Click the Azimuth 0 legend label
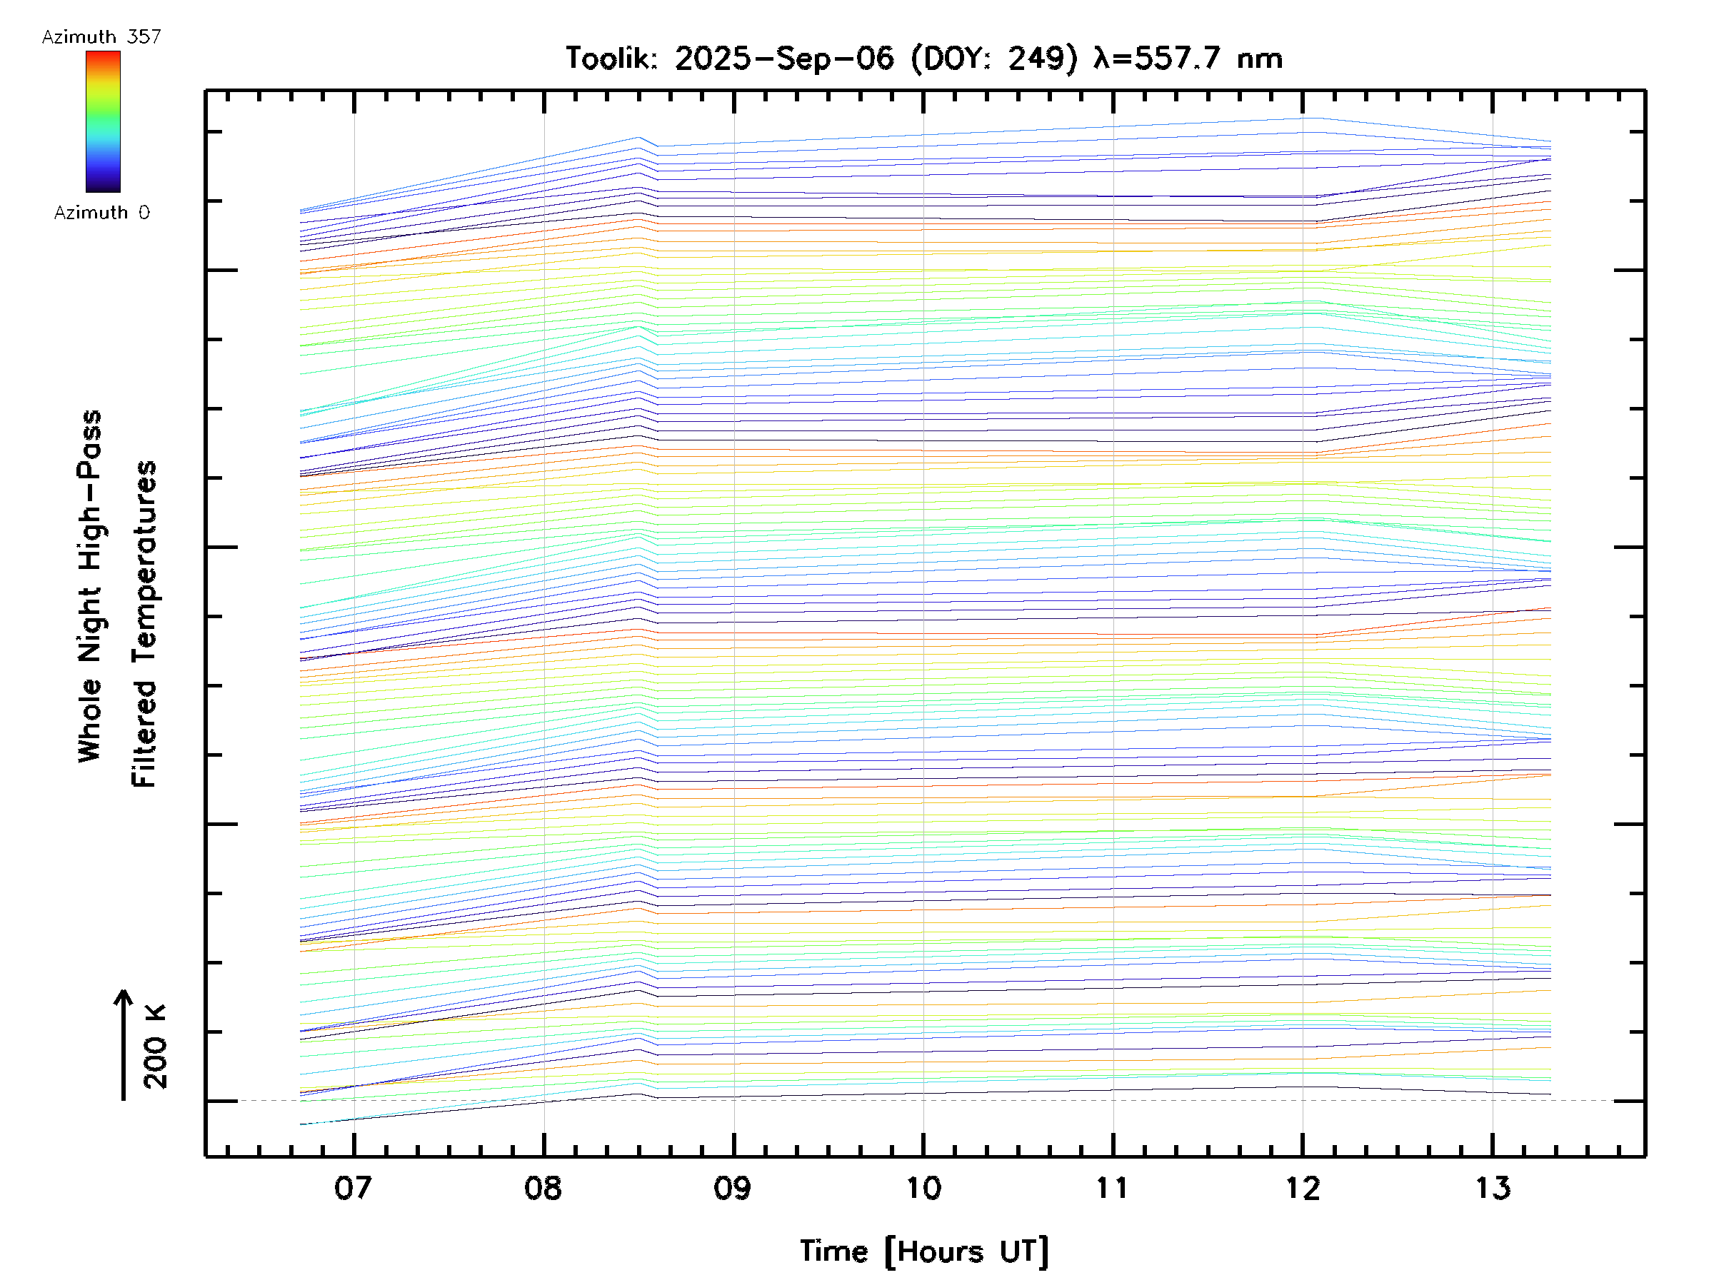Image resolution: width=1714 pixels, height=1285 pixels. click(x=101, y=212)
